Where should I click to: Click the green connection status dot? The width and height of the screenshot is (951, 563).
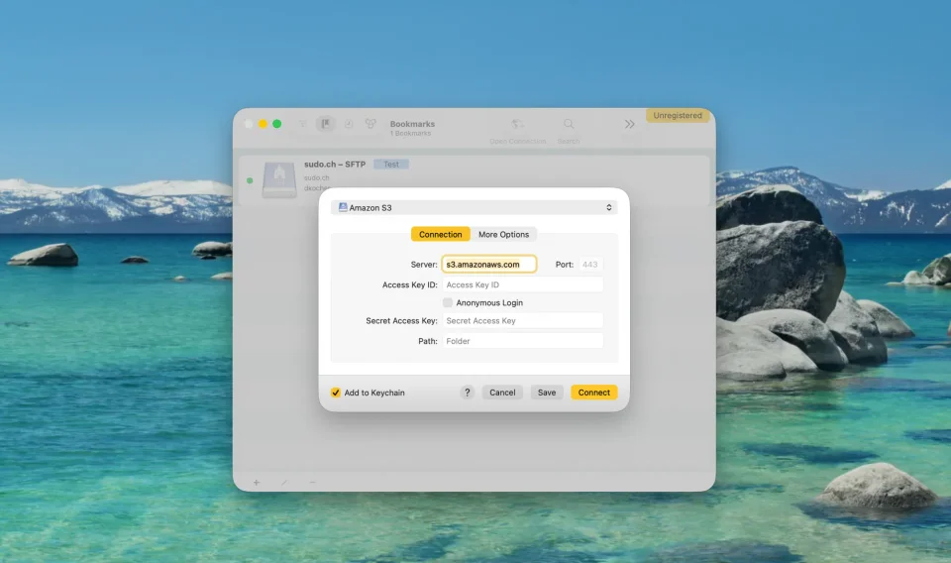(x=250, y=180)
